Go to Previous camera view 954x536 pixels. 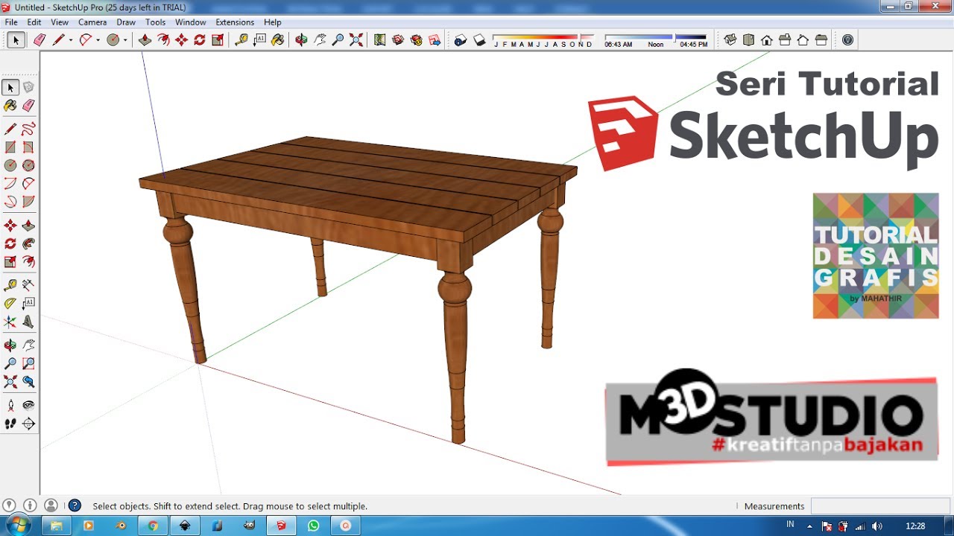[x=28, y=382]
